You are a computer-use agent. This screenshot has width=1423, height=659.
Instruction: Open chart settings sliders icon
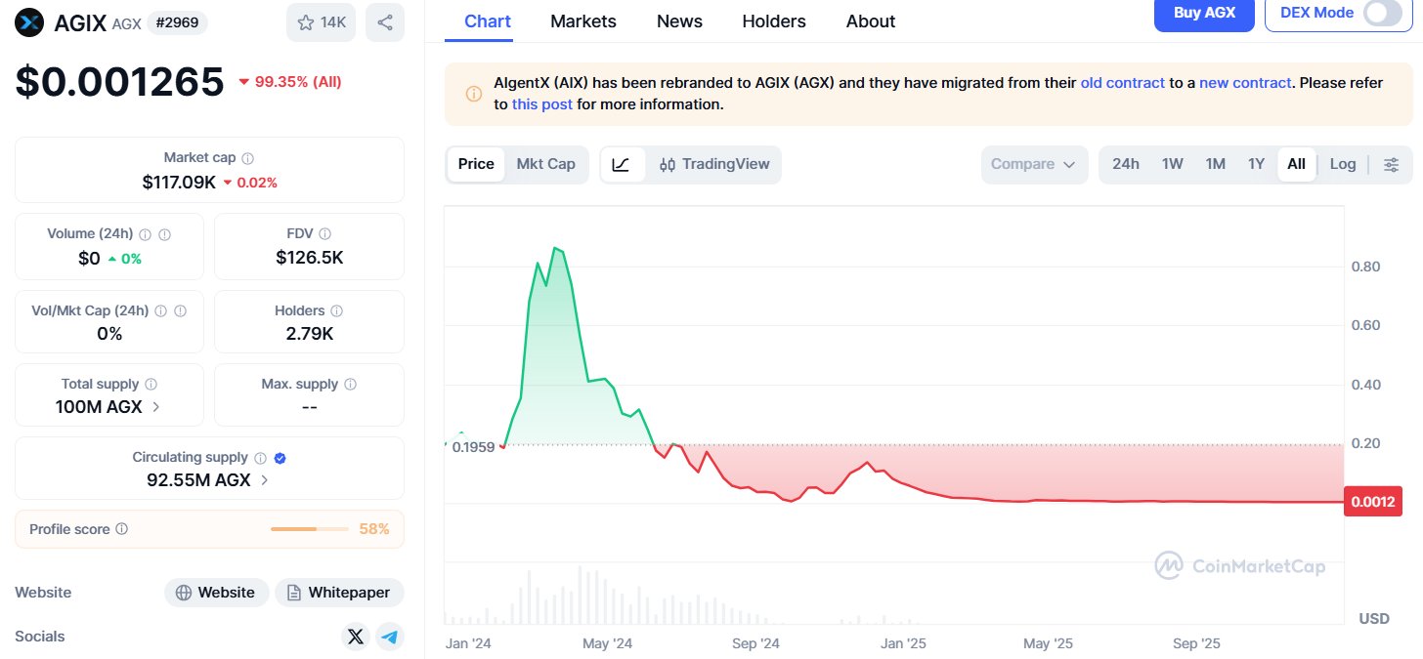pos(1392,164)
